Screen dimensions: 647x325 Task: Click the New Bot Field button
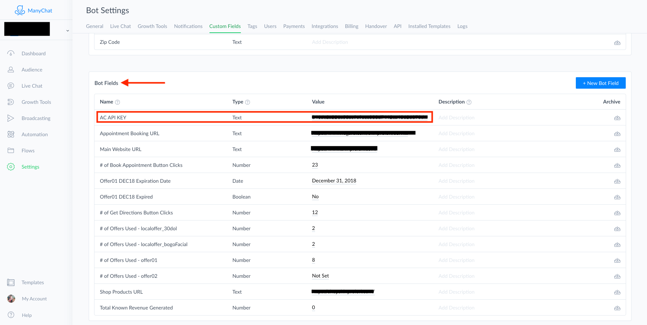(600, 83)
